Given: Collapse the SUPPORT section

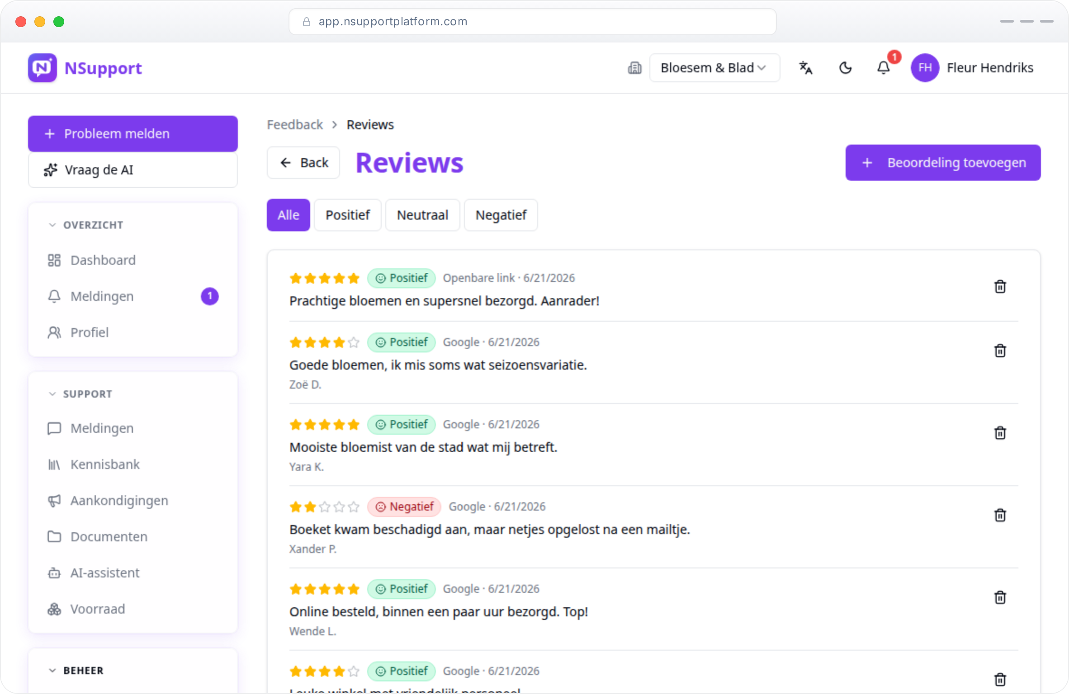Looking at the screenshot, I should coord(80,394).
